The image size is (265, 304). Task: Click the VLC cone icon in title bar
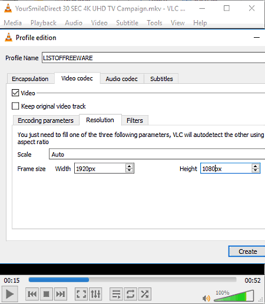pos(8,8)
